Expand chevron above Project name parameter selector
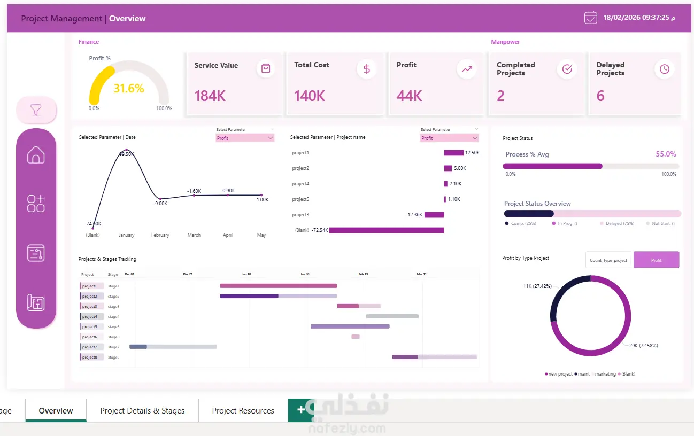 [x=476, y=129]
